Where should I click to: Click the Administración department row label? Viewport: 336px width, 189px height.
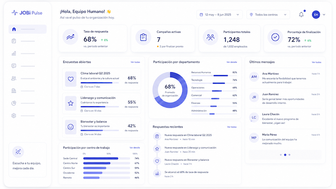[199, 111]
